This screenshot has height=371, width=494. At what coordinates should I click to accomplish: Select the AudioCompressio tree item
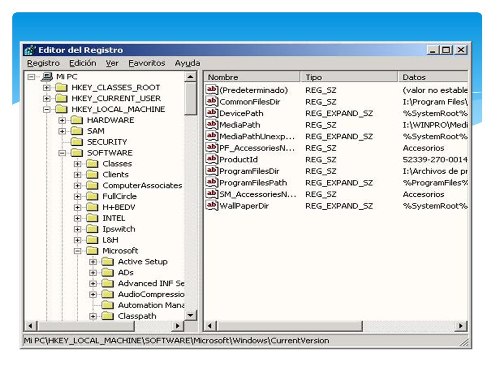pos(151,294)
